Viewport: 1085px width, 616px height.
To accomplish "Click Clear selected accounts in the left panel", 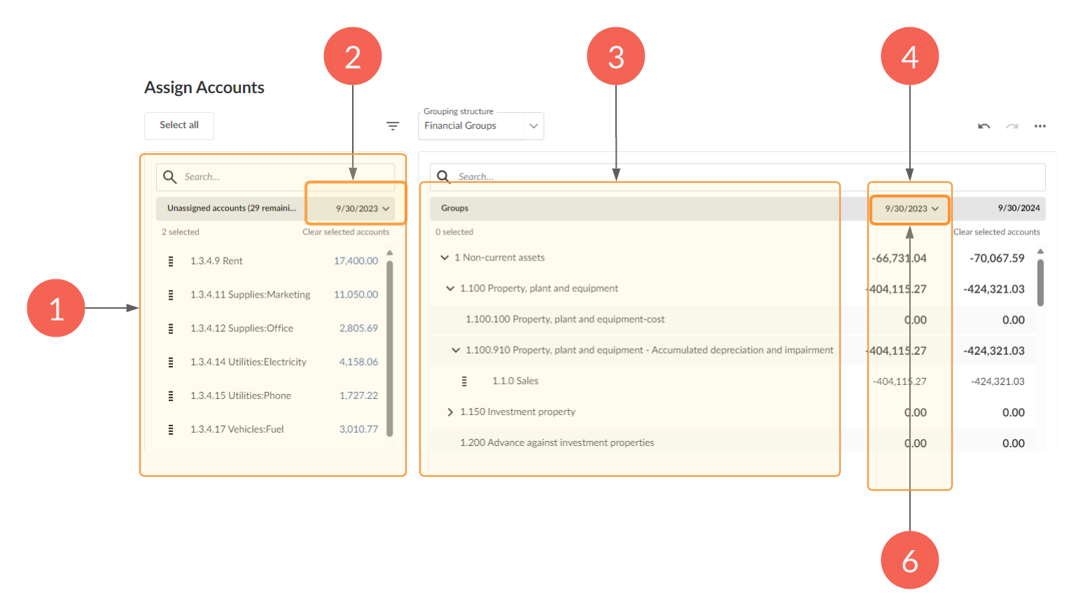I will click(346, 232).
